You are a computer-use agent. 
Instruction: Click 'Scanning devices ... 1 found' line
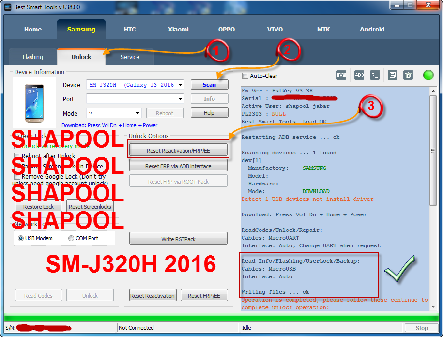click(289, 153)
